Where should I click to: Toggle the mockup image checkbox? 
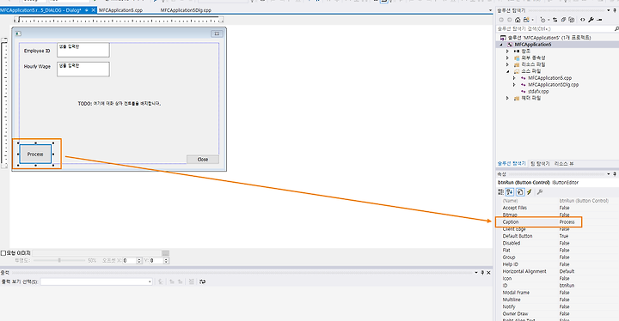[x=3, y=253]
